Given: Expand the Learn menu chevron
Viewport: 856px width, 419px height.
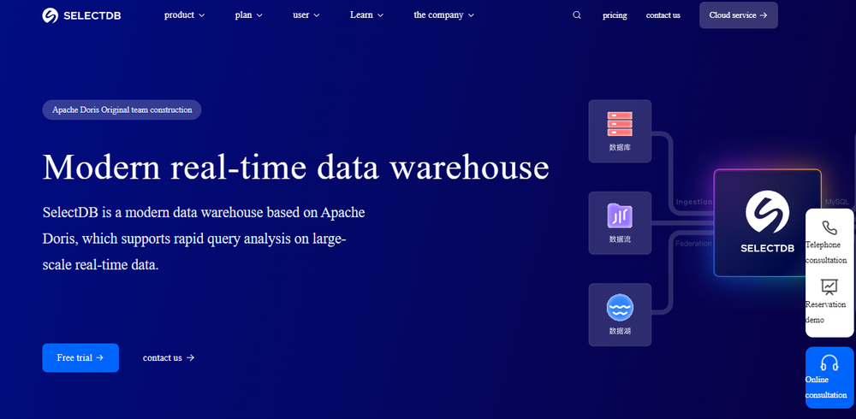Looking at the screenshot, I should [380, 15].
